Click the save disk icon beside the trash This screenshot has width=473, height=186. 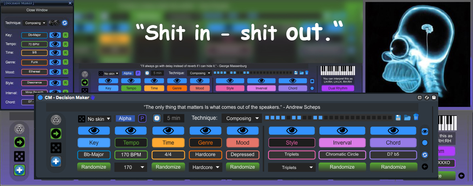[398, 118]
